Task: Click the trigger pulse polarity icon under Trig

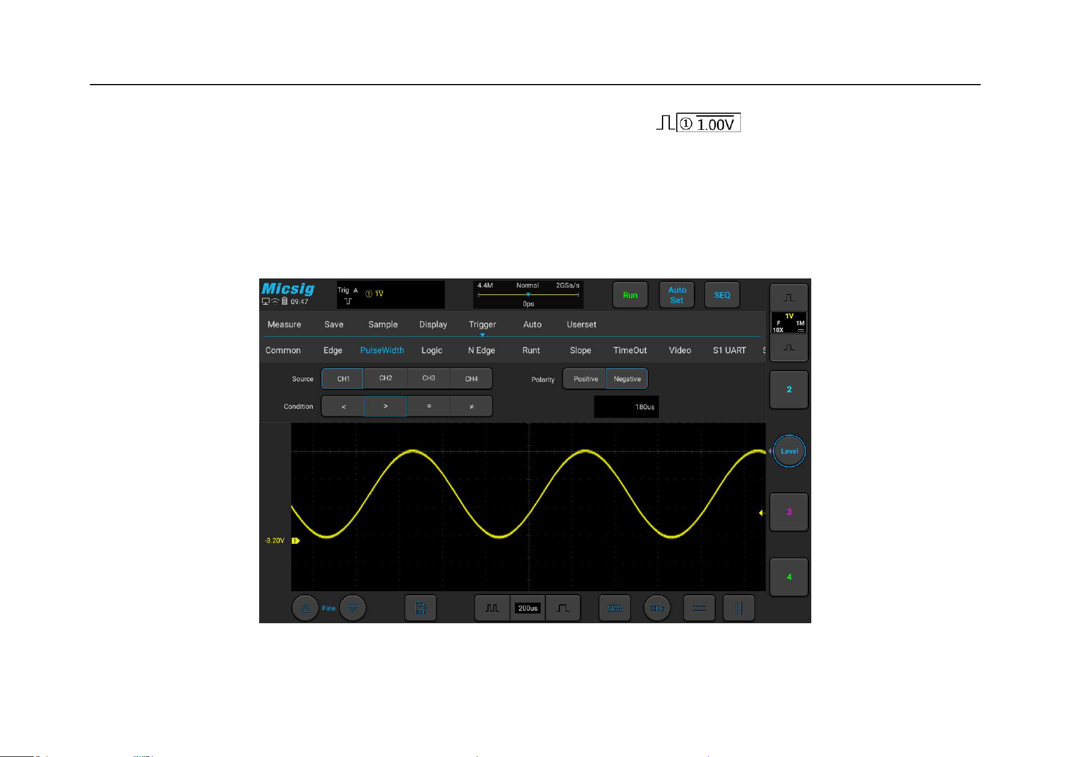Action: coord(348,301)
